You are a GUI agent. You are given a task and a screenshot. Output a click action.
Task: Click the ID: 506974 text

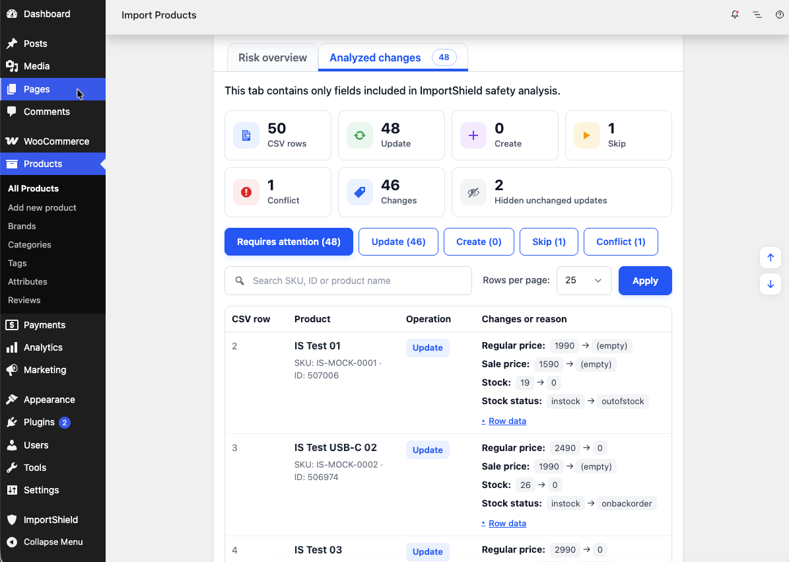[x=316, y=477]
